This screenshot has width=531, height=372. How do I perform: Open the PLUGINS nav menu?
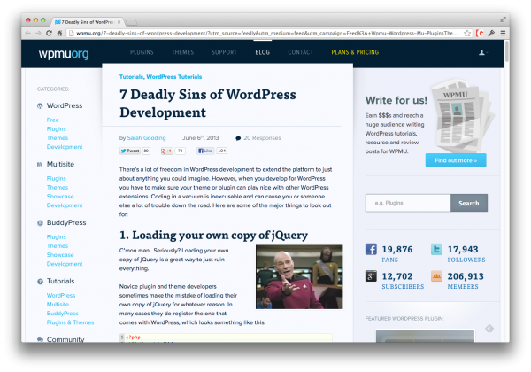pyautogui.click(x=142, y=52)
